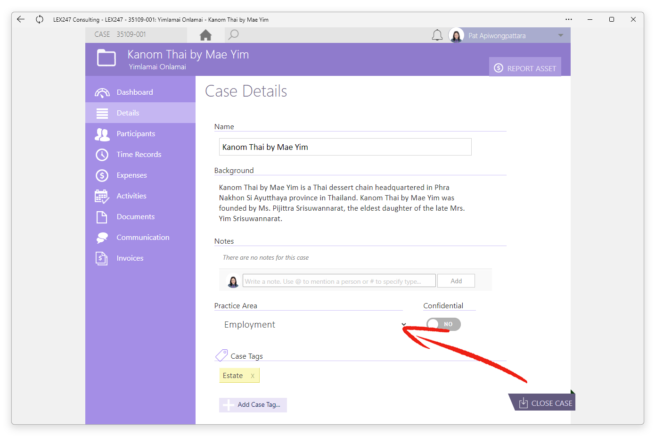Screen dimensions: 655x436
Task: Maximize the LEX247 window
Action: click(x=612, y=19)
